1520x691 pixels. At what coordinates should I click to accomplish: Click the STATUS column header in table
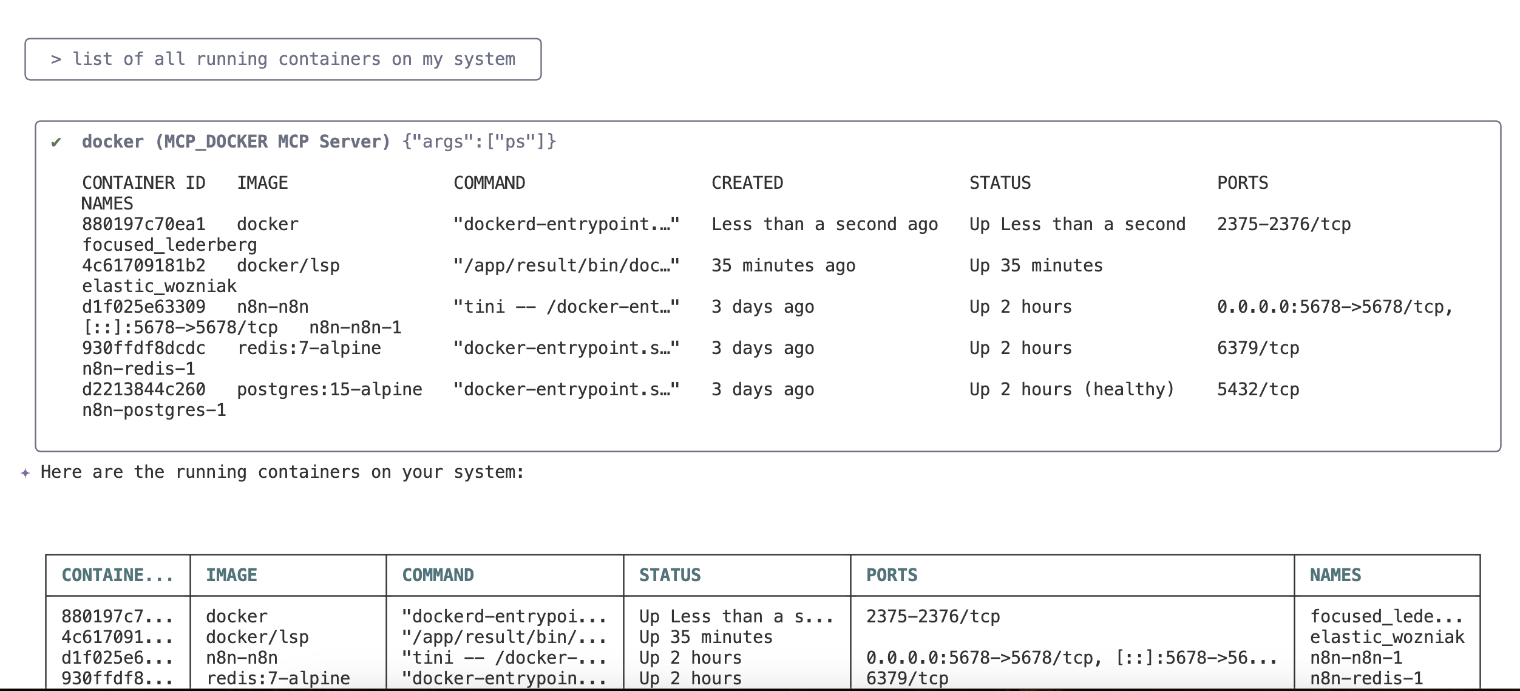670,575
